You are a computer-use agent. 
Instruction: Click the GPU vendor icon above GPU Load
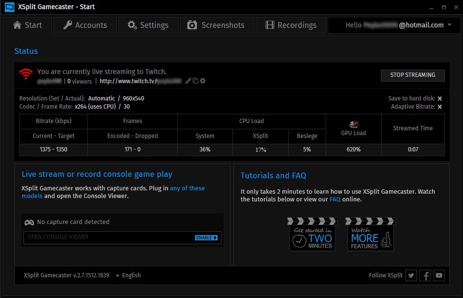(x=353, y=124)
